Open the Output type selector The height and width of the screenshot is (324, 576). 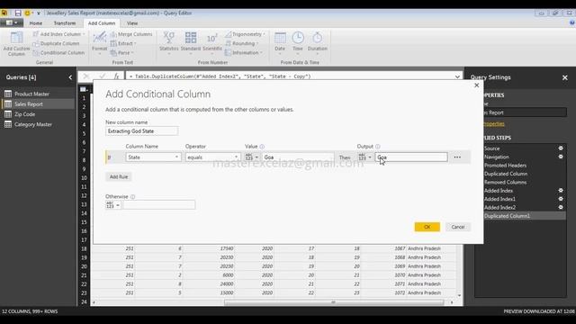[x=364, y=157]
